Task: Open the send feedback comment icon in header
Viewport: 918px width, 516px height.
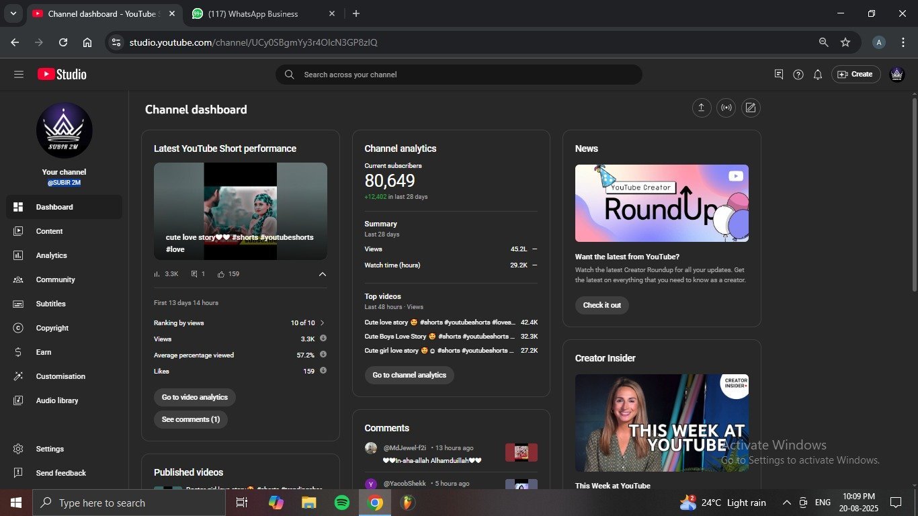Action: 778,75
